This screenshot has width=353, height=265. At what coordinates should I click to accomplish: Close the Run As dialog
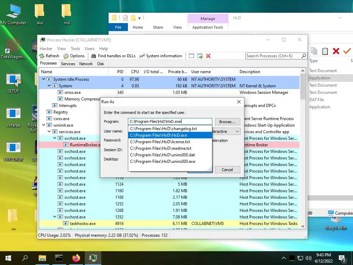(x=239, y=102)
